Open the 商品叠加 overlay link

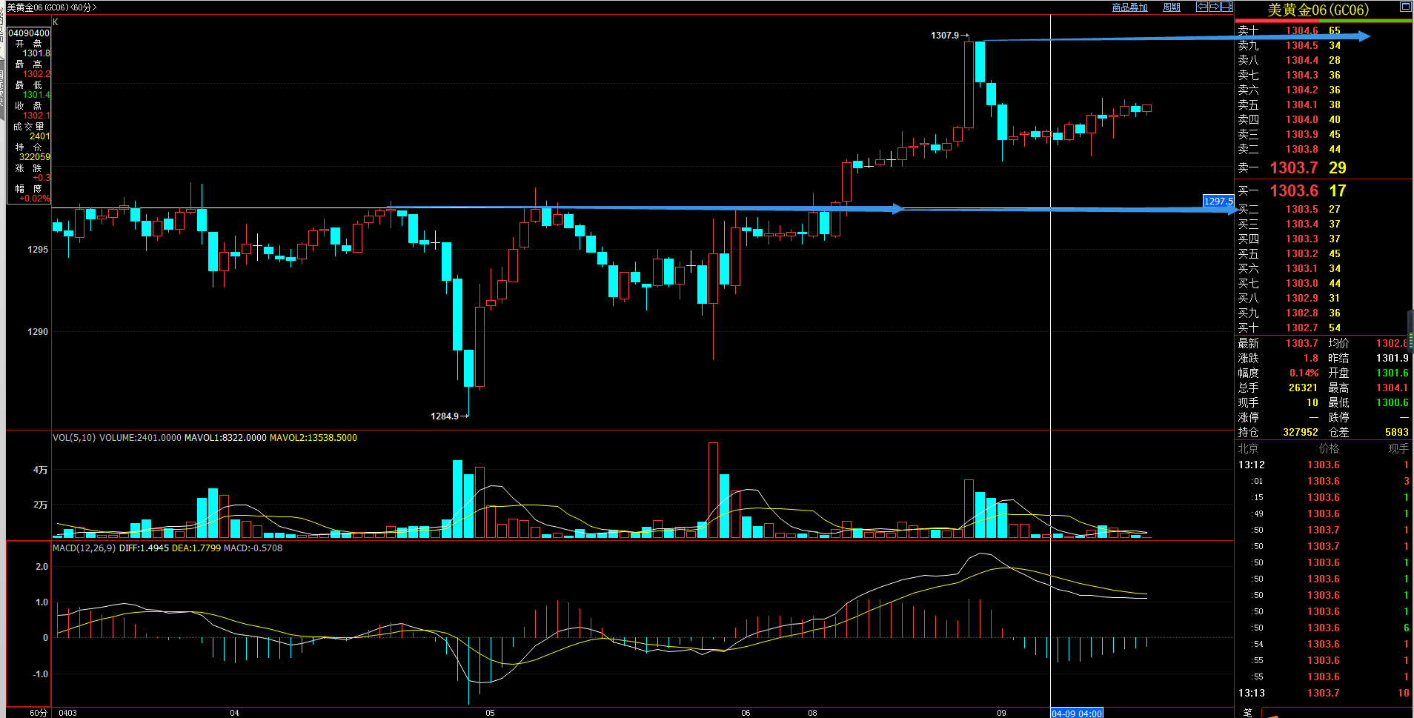point(1129,7)
